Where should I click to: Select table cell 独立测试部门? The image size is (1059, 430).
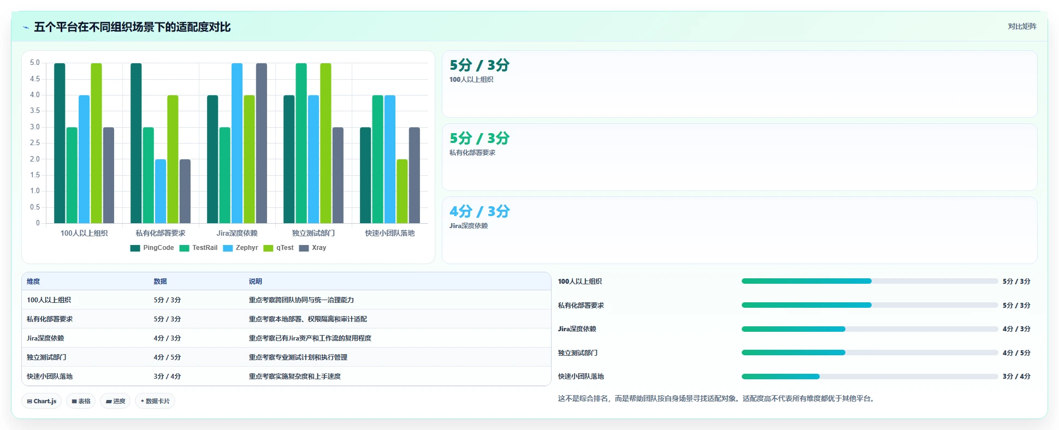pyautogui.click(x=46, y=357)
